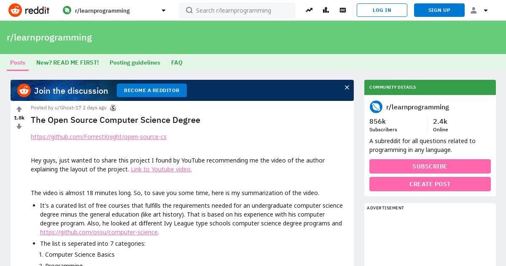506x266 pixels.
Task: Click the CREATE POST button
Action: pyautogui.click(x=430, y=184)
